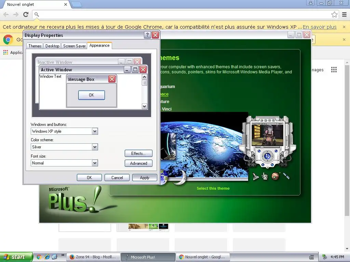Click the Chrome back arrow icon

click(6, 14)
